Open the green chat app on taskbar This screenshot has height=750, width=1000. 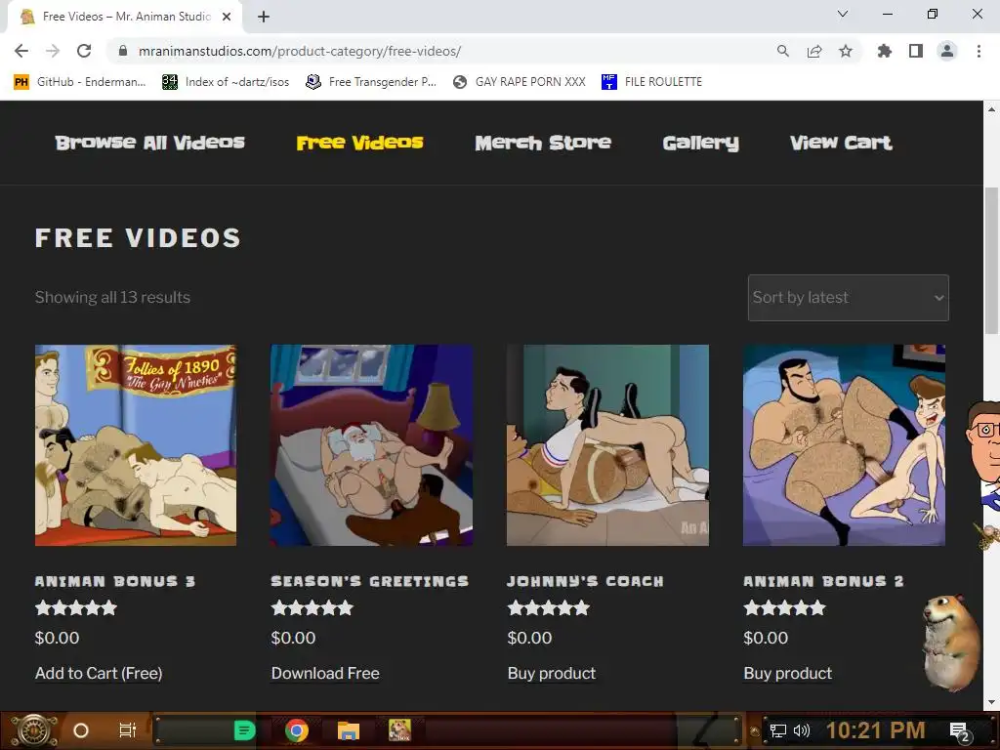(x=244, y=730)
